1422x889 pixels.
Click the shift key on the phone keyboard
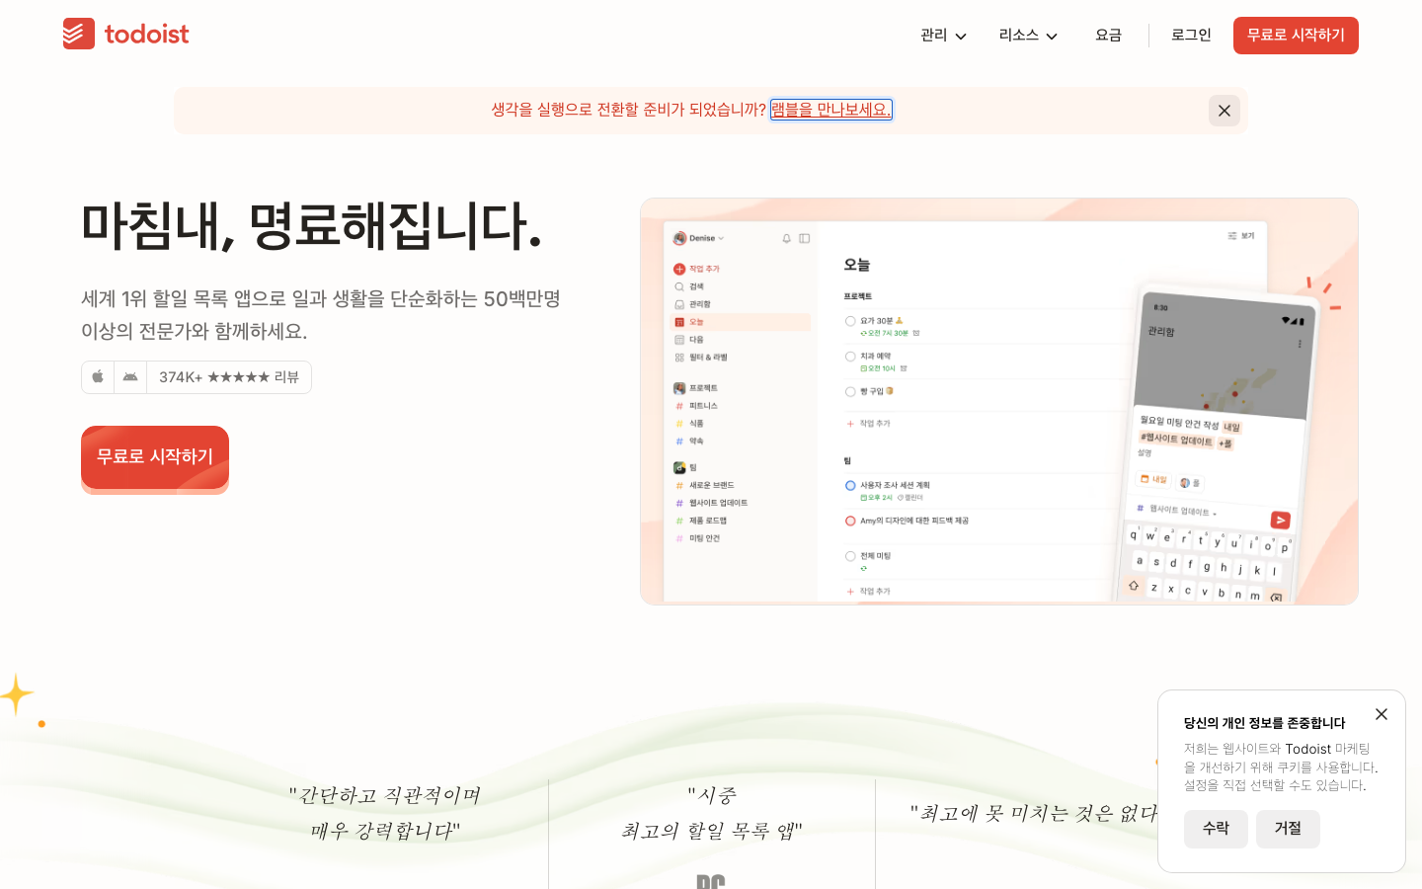(x=1134, y=585)
